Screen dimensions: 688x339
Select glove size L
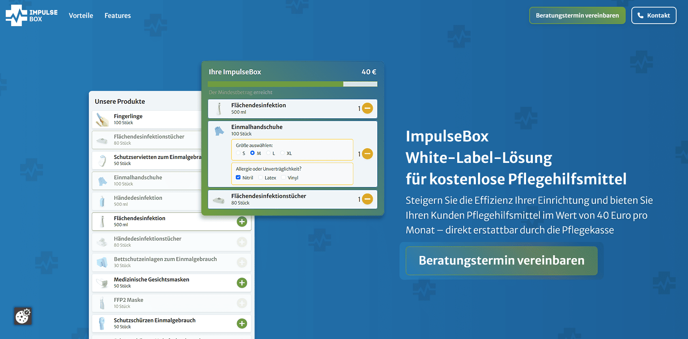coord(268,153)
